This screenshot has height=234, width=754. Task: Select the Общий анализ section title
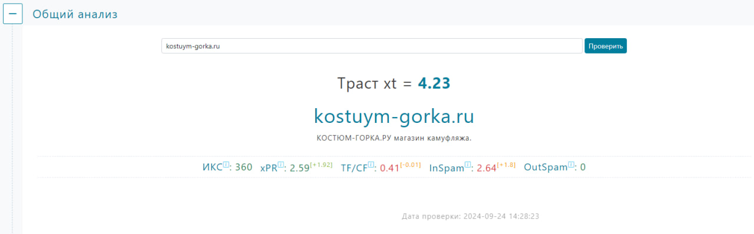[x=75, y=14]
